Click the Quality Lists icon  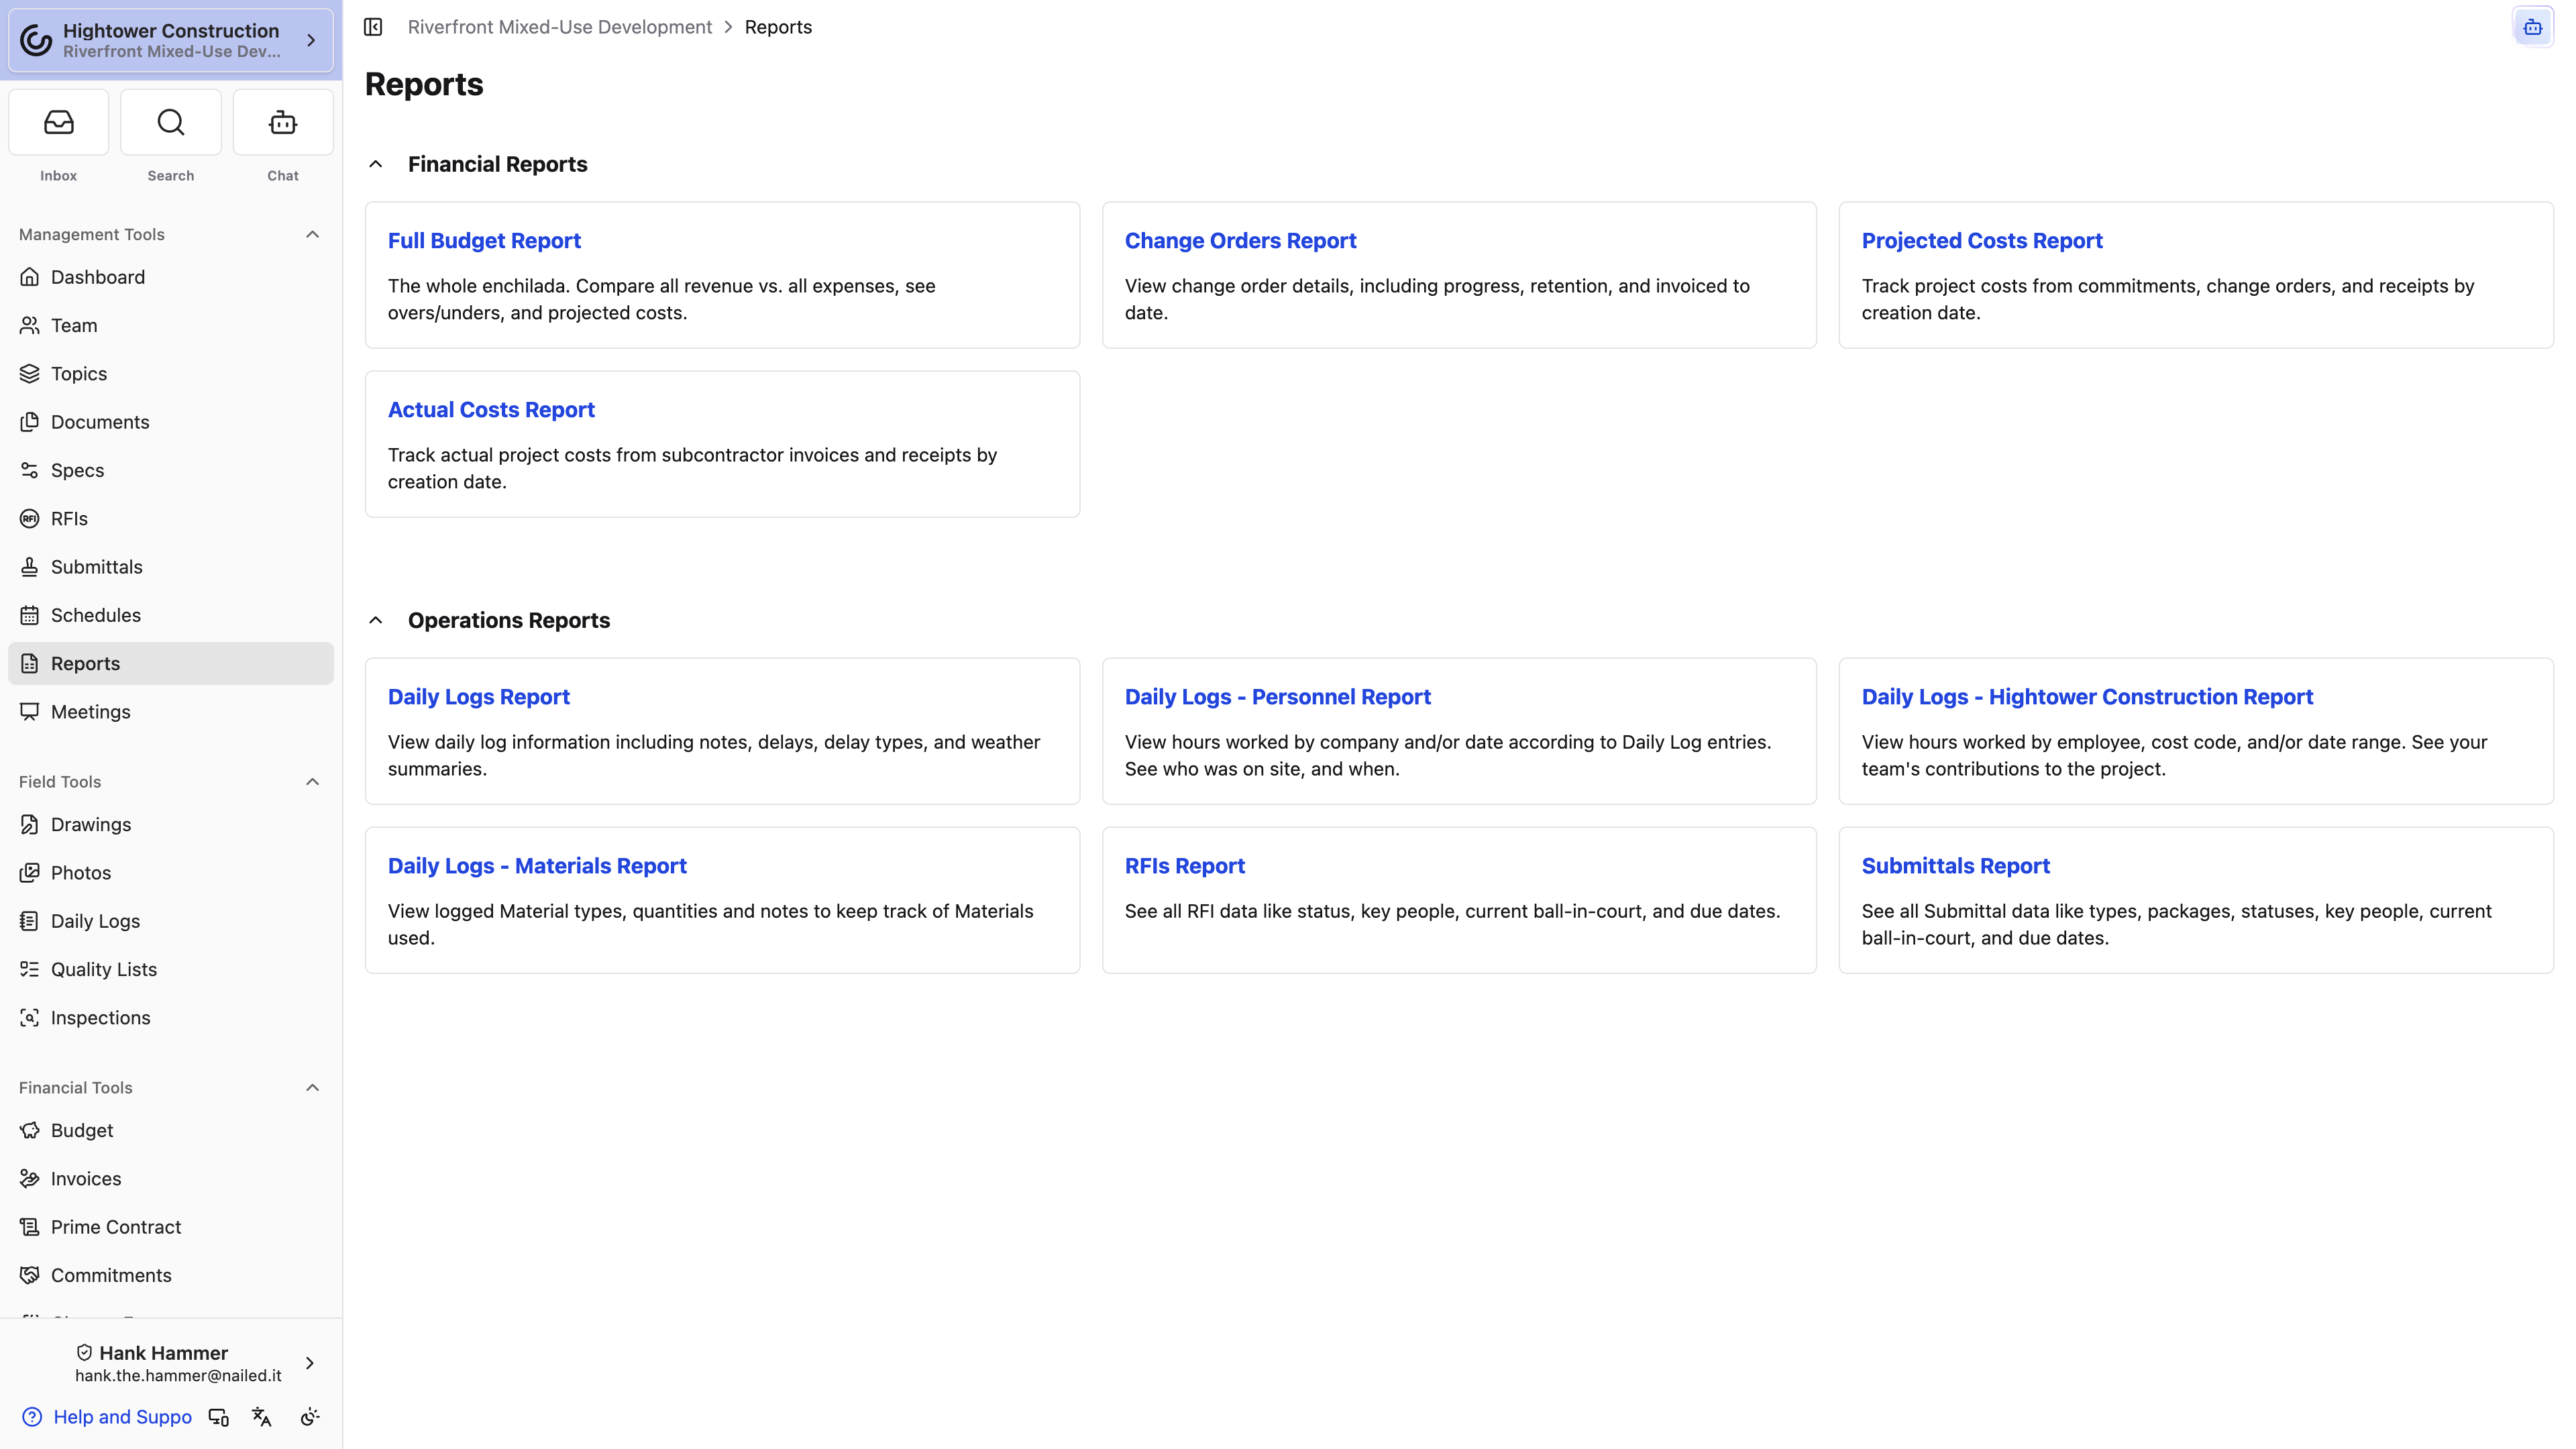click(30, 969)
